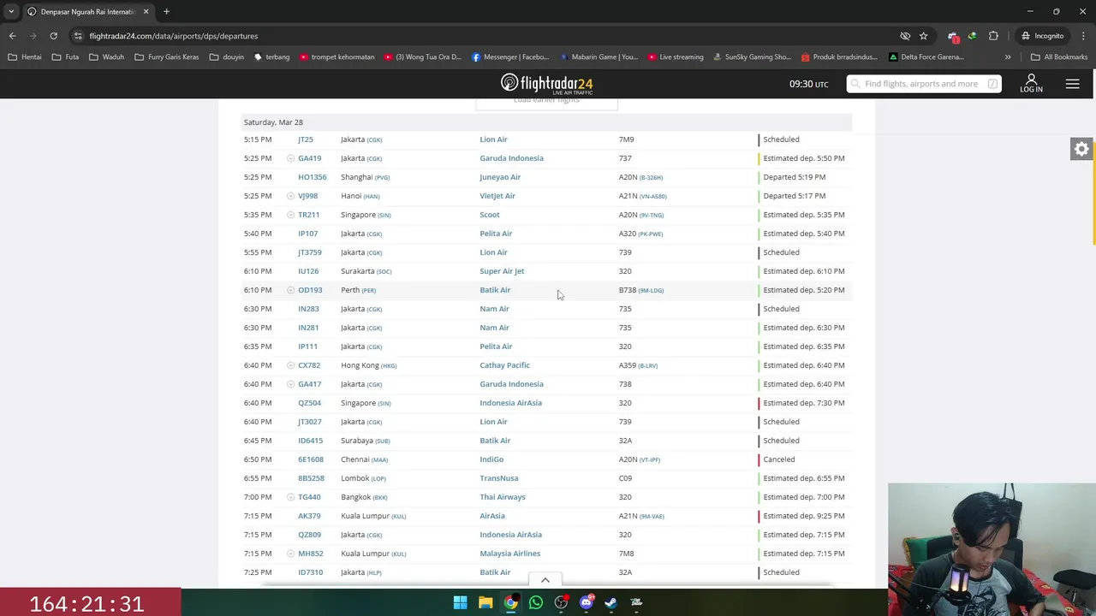Open File Explorer from taskbar
This screenshot has width=1096, height=616.
coord(485,602)
